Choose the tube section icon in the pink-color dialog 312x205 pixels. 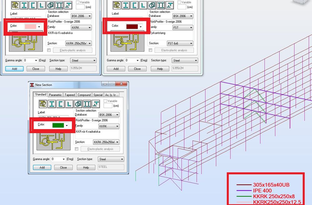click(x=51, y=5)
